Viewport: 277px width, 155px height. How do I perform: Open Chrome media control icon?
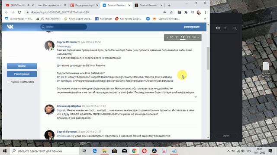click(192, 12)
